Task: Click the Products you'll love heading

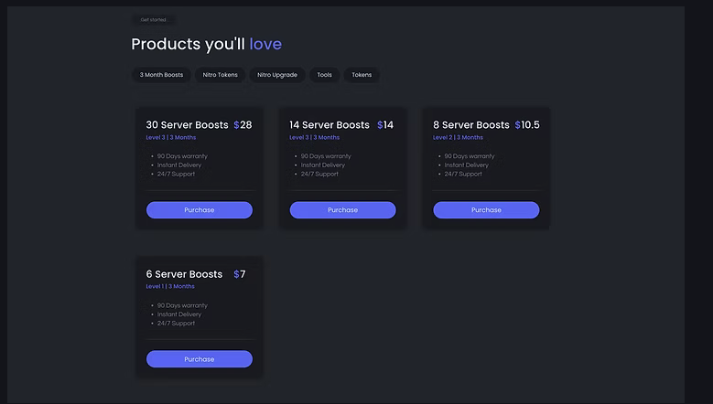Action: pos(206,44)
